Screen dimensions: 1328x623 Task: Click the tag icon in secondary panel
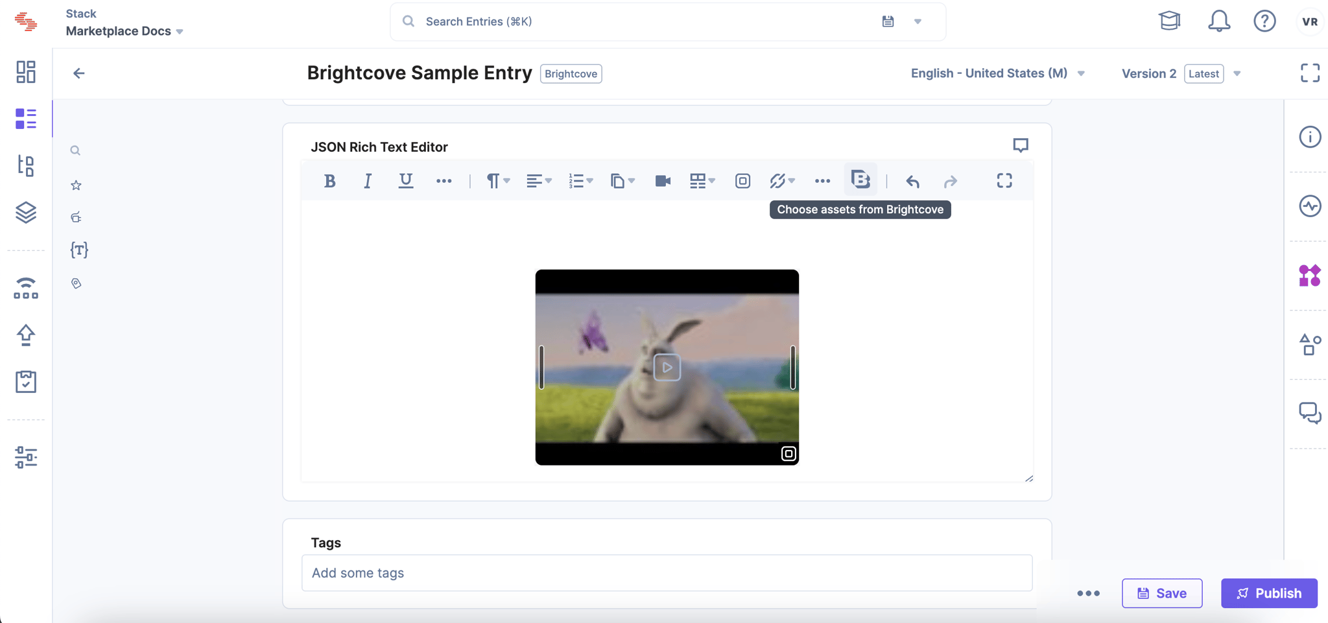tap(77, 283)
